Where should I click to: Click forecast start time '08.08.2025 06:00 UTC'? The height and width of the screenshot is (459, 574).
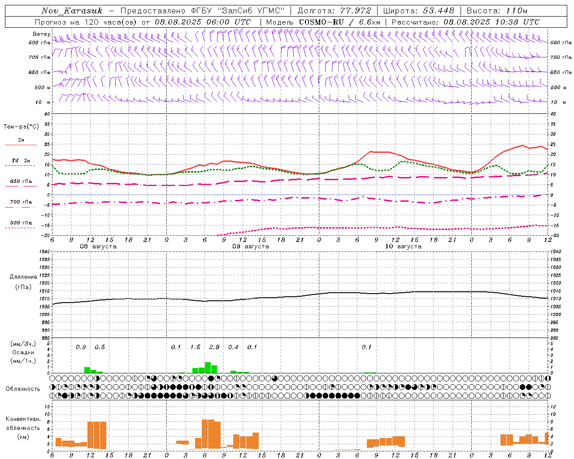(x=203, y=22)
